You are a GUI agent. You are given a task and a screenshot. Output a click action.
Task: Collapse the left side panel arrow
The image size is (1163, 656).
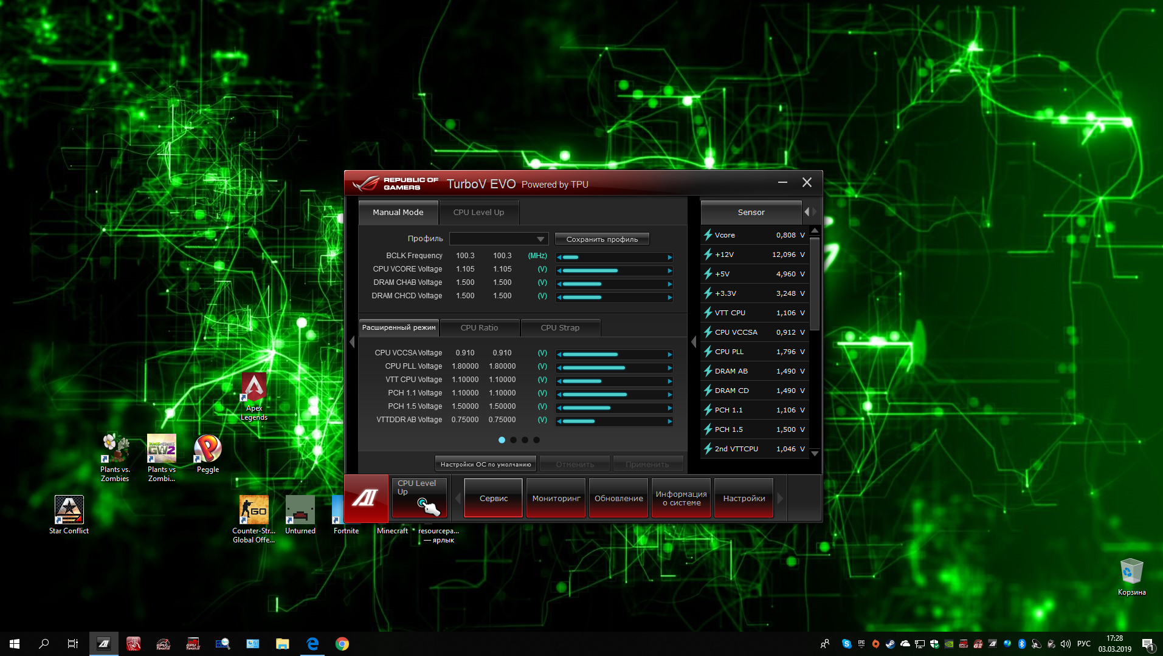point(352,342)
